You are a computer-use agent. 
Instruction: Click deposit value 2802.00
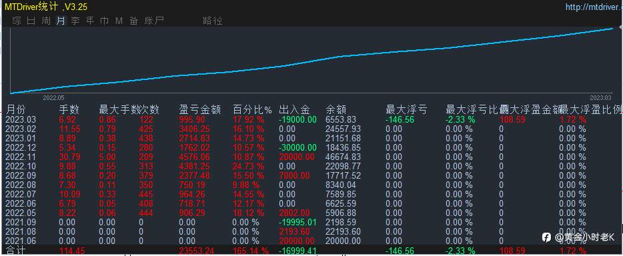coord(293,213)
